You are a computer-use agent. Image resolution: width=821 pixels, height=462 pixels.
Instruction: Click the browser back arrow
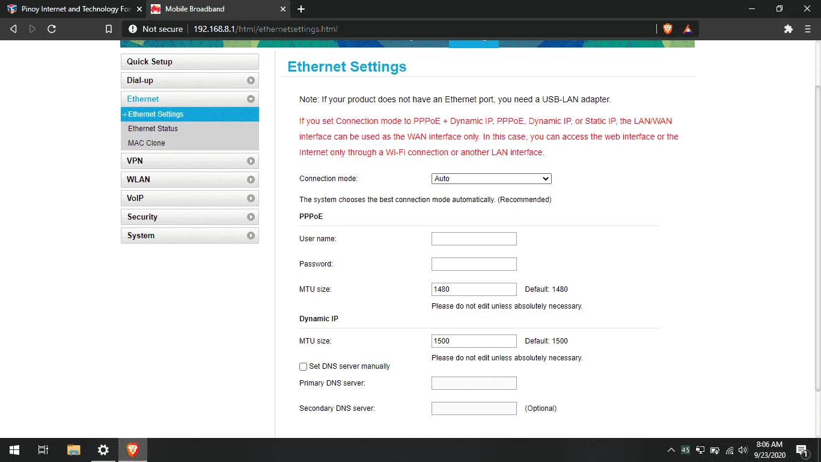[13, 29]
